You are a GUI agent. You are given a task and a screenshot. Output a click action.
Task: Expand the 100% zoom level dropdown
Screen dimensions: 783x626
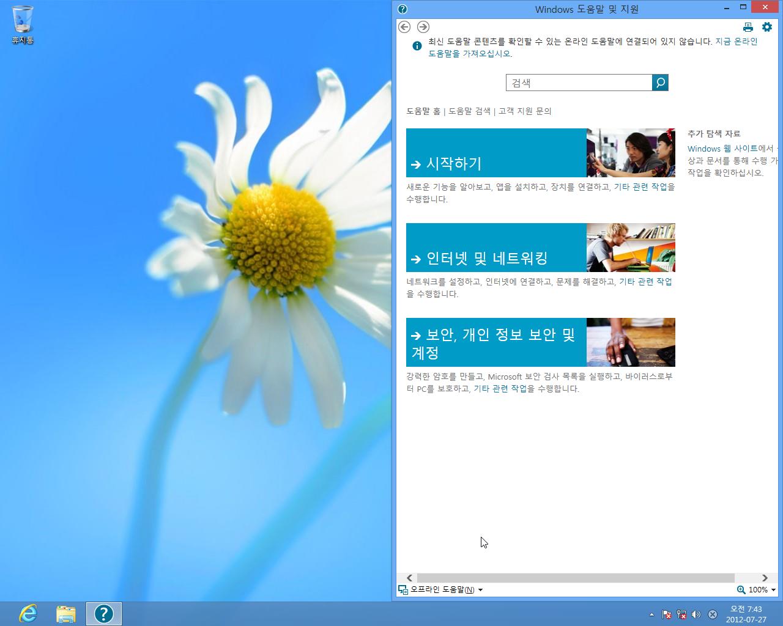762,589
